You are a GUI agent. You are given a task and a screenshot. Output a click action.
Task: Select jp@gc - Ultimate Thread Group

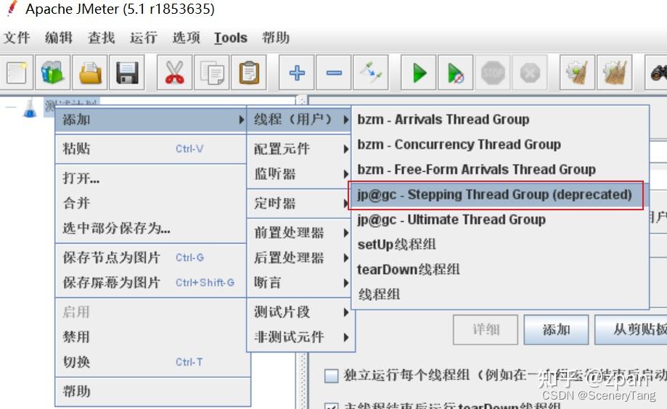pos(500,220)
